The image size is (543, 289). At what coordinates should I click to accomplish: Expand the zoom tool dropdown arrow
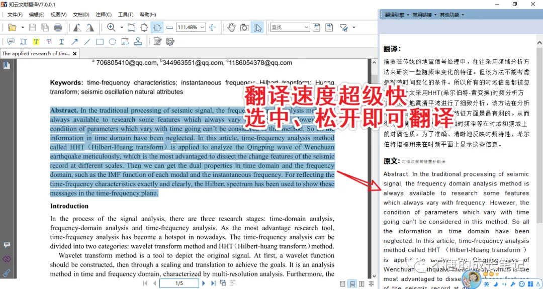122,27
